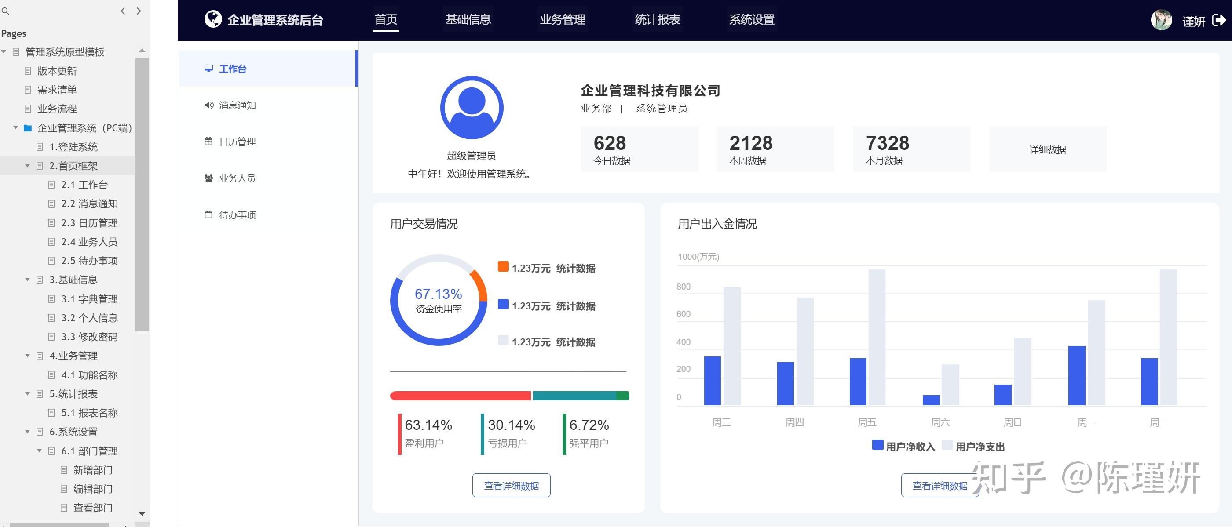Image resolution: width=1232 pixels, height=527 pixels.
Task: Select the 业务人员 people icon
Action: pyautogui.click(x=208, y=178)
